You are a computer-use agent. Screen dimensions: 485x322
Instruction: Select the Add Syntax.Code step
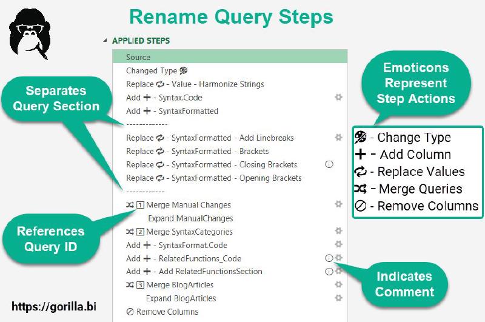click(x=230, y=98)
